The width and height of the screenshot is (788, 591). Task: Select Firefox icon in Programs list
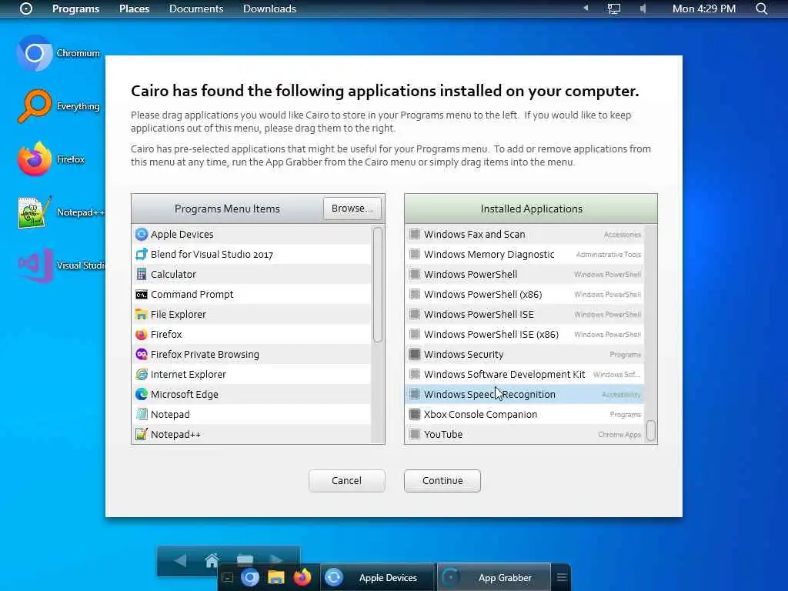click(142, 334)
